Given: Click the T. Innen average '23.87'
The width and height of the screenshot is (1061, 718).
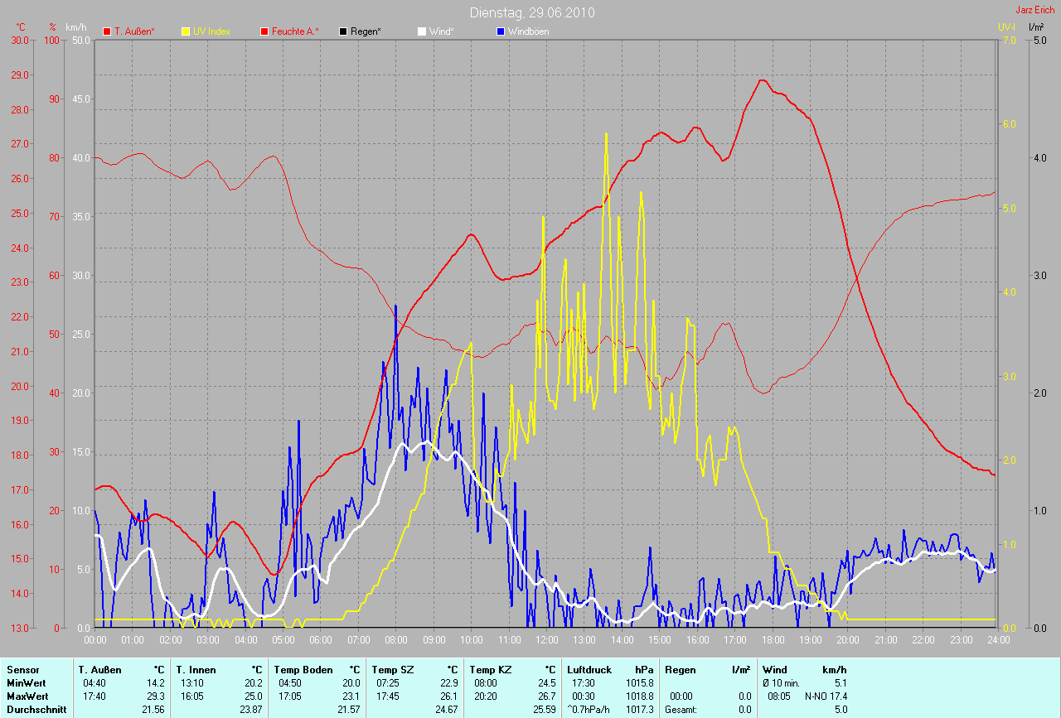Looking at the screenshot, I should [x=250, y=710].
